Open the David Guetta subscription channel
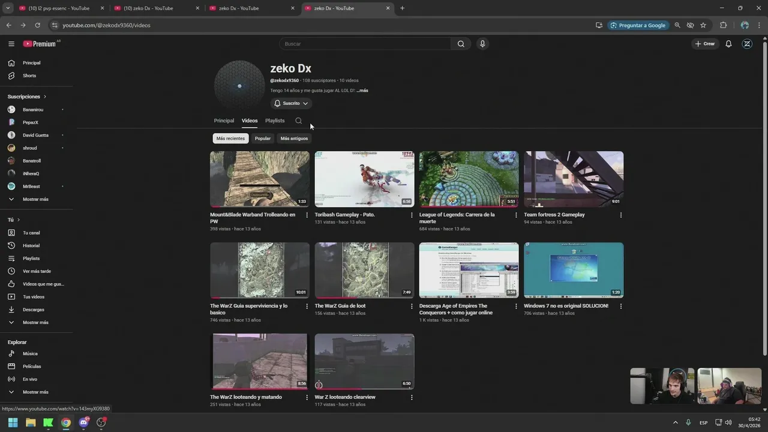The image size is (768, 432). click(x=36, y=135)
